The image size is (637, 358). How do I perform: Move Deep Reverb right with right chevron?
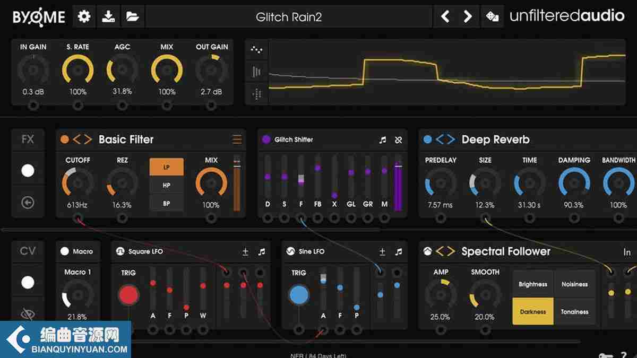pos(451,139)
